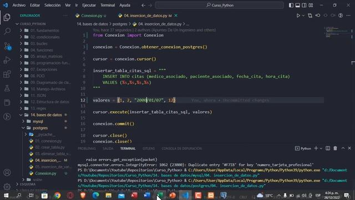
Task: Open changes compare icon in editor toolbar
Action: pos(310,16)
